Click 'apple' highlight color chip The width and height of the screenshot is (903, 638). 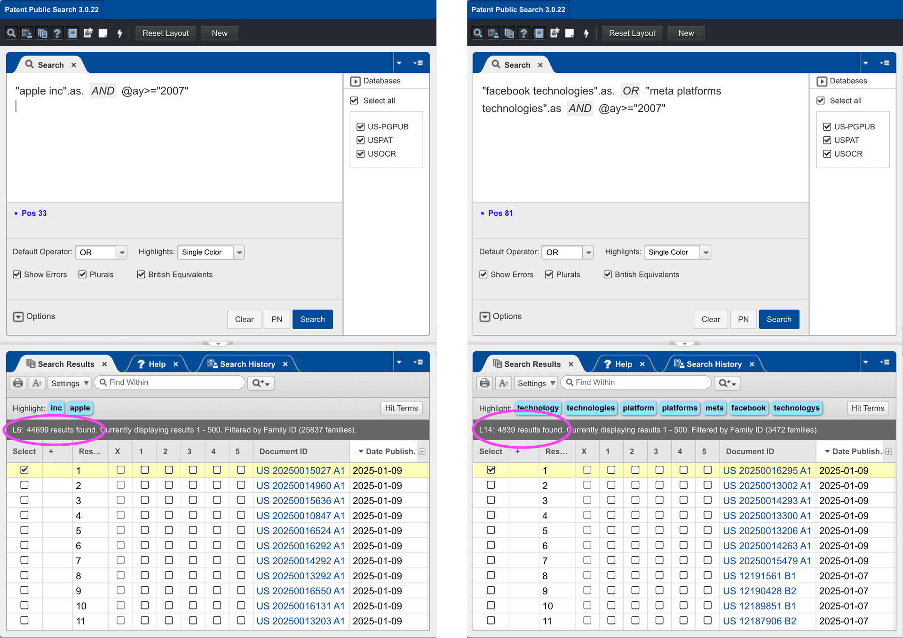80,408
